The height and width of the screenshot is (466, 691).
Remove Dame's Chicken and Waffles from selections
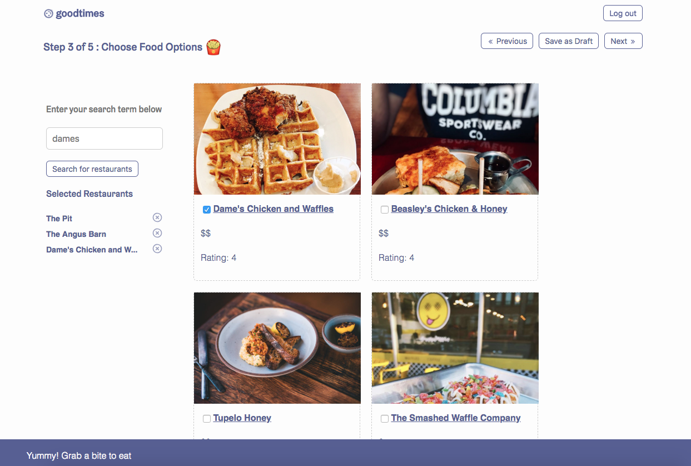click(157, 249)
